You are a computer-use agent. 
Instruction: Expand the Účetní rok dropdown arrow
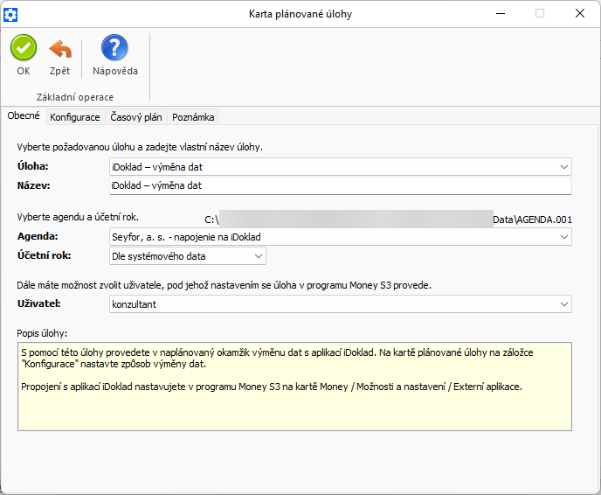coord(259,256)
